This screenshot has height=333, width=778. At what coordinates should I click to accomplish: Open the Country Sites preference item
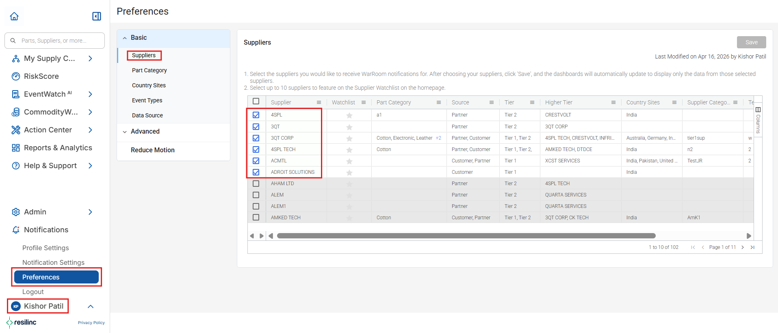[149, 85]
